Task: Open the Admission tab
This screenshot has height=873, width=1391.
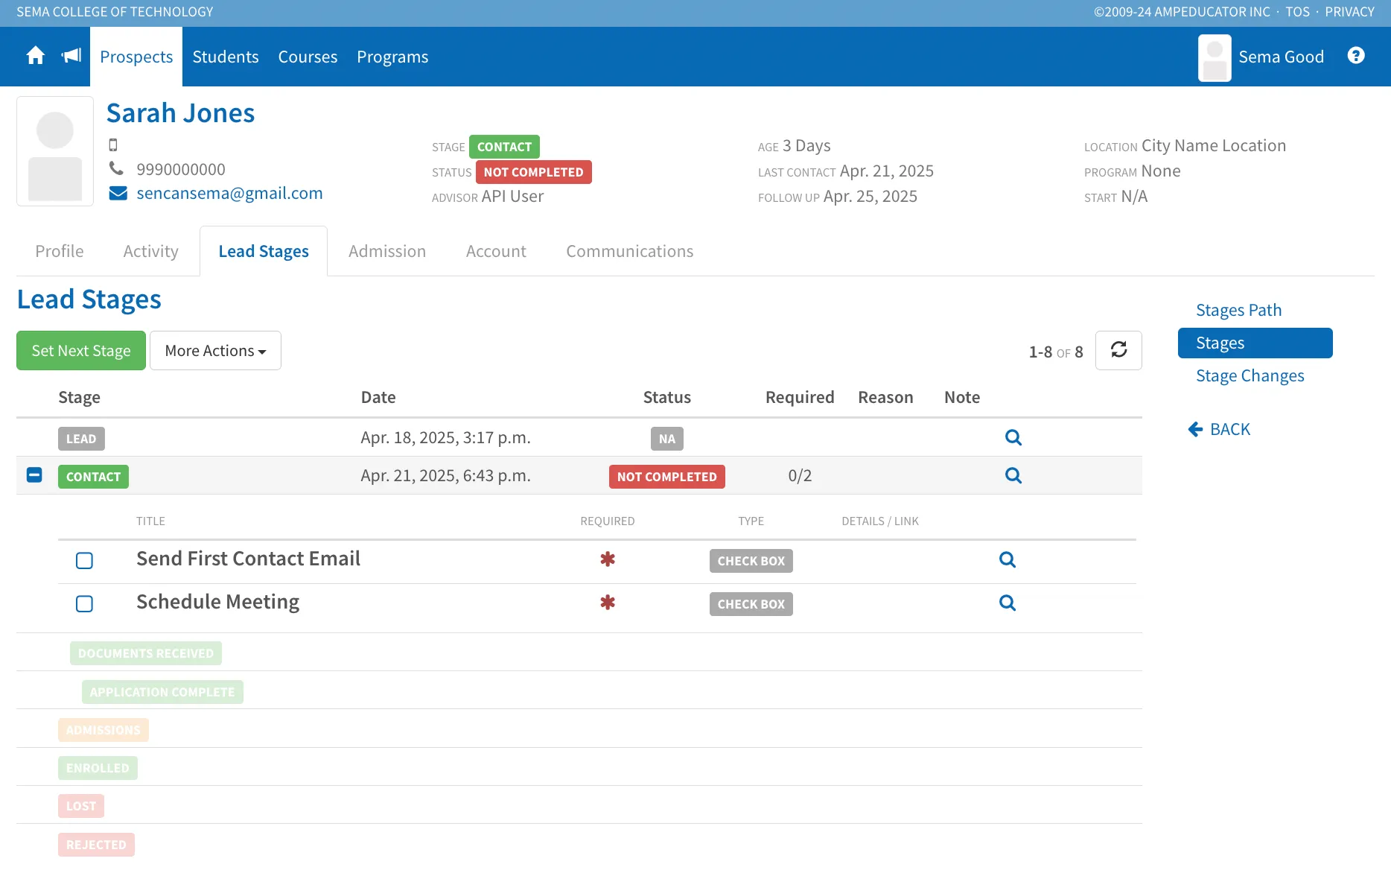Action: [387, 251]
